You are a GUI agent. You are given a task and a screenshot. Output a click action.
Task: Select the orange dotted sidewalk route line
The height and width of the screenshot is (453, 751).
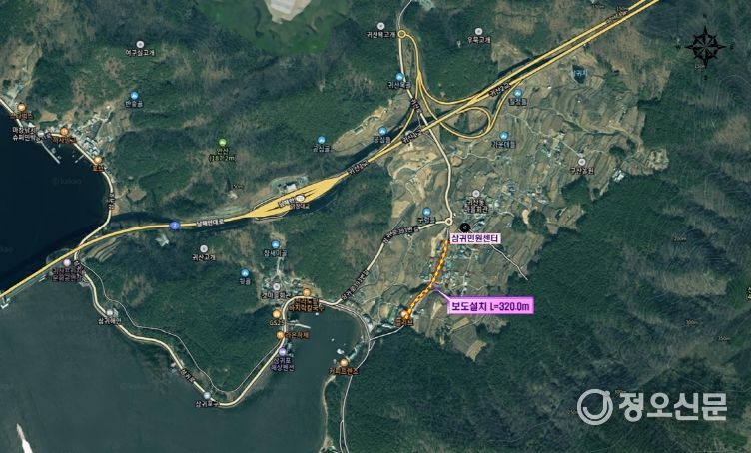428,276
